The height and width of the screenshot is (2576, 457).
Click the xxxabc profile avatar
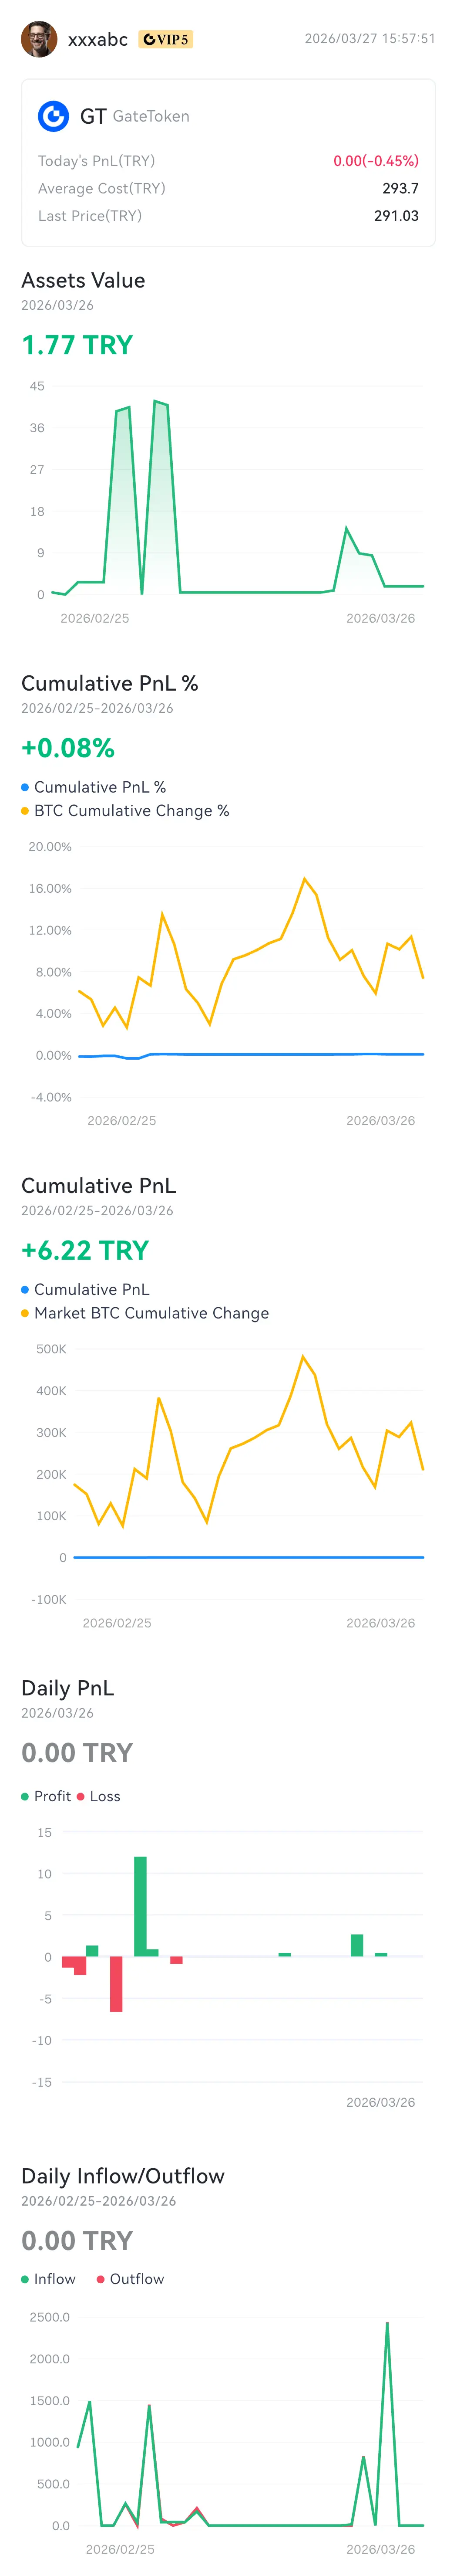point(39,39)
